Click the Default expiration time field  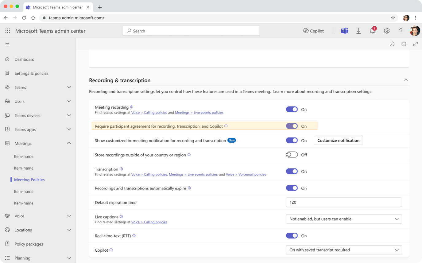(x=344, y=202)
